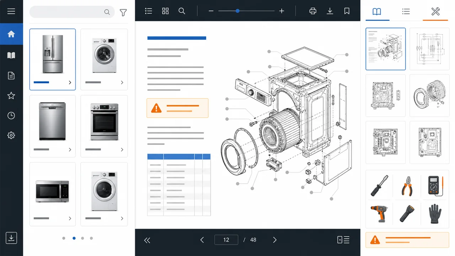Select the pliers tool
Viewport: 455px width, 256px height.
tap(407, 186)
